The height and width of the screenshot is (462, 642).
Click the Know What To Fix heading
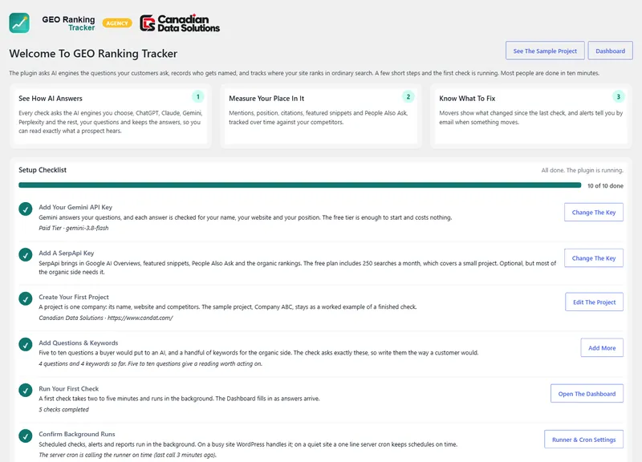pyautogui.click(x=467, y=99)
